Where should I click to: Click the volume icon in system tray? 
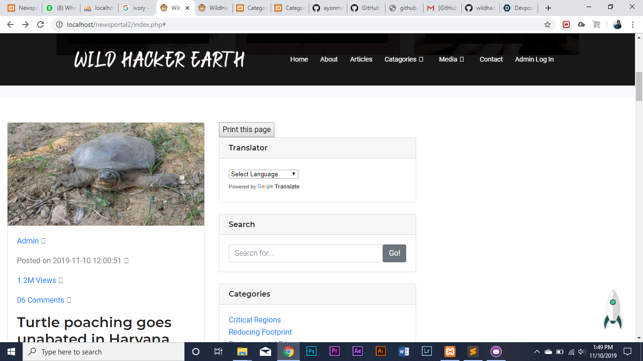click(x=582, y=352)
